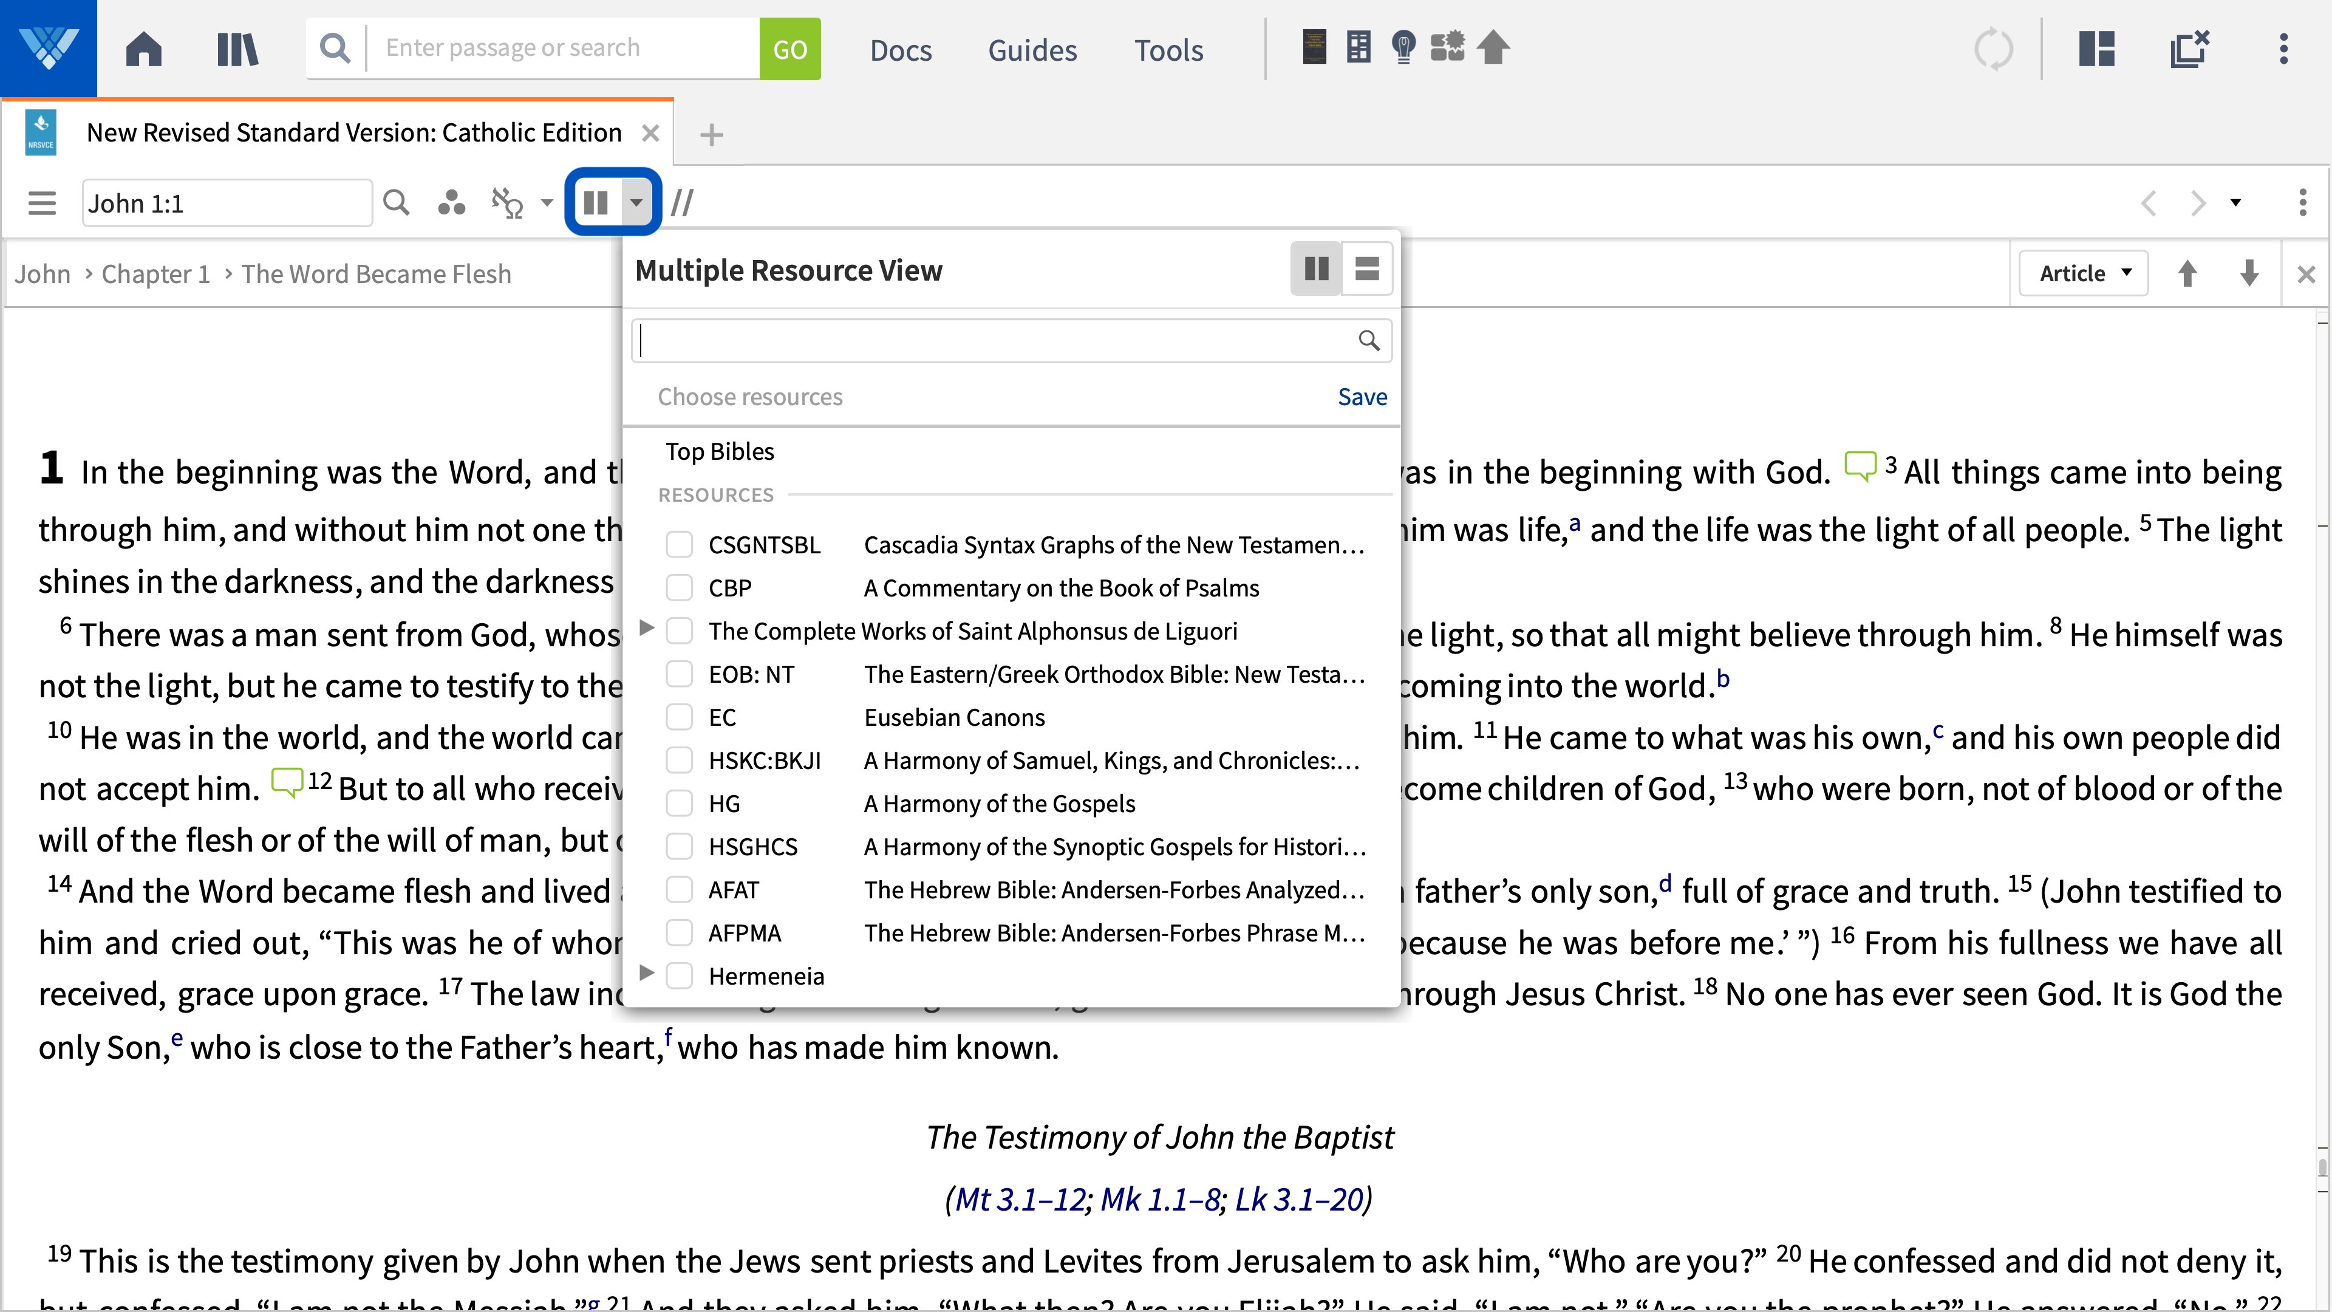Click the sync refresh icon
This screenshot has width=2332, height=1312.
point(1993,49)
